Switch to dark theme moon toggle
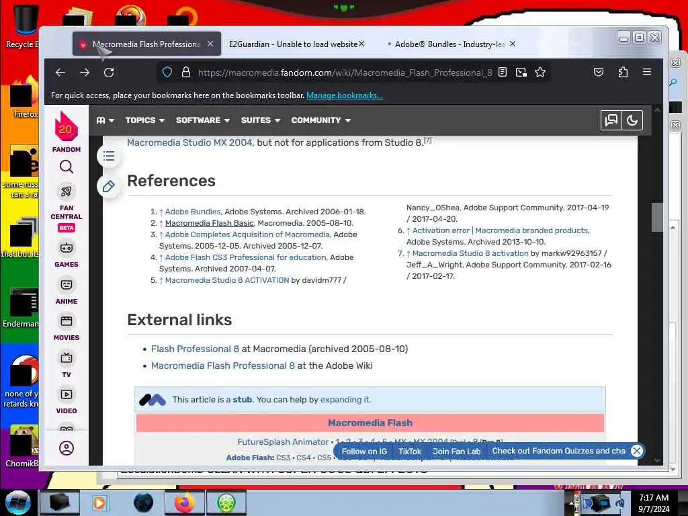 pos(632,120)
